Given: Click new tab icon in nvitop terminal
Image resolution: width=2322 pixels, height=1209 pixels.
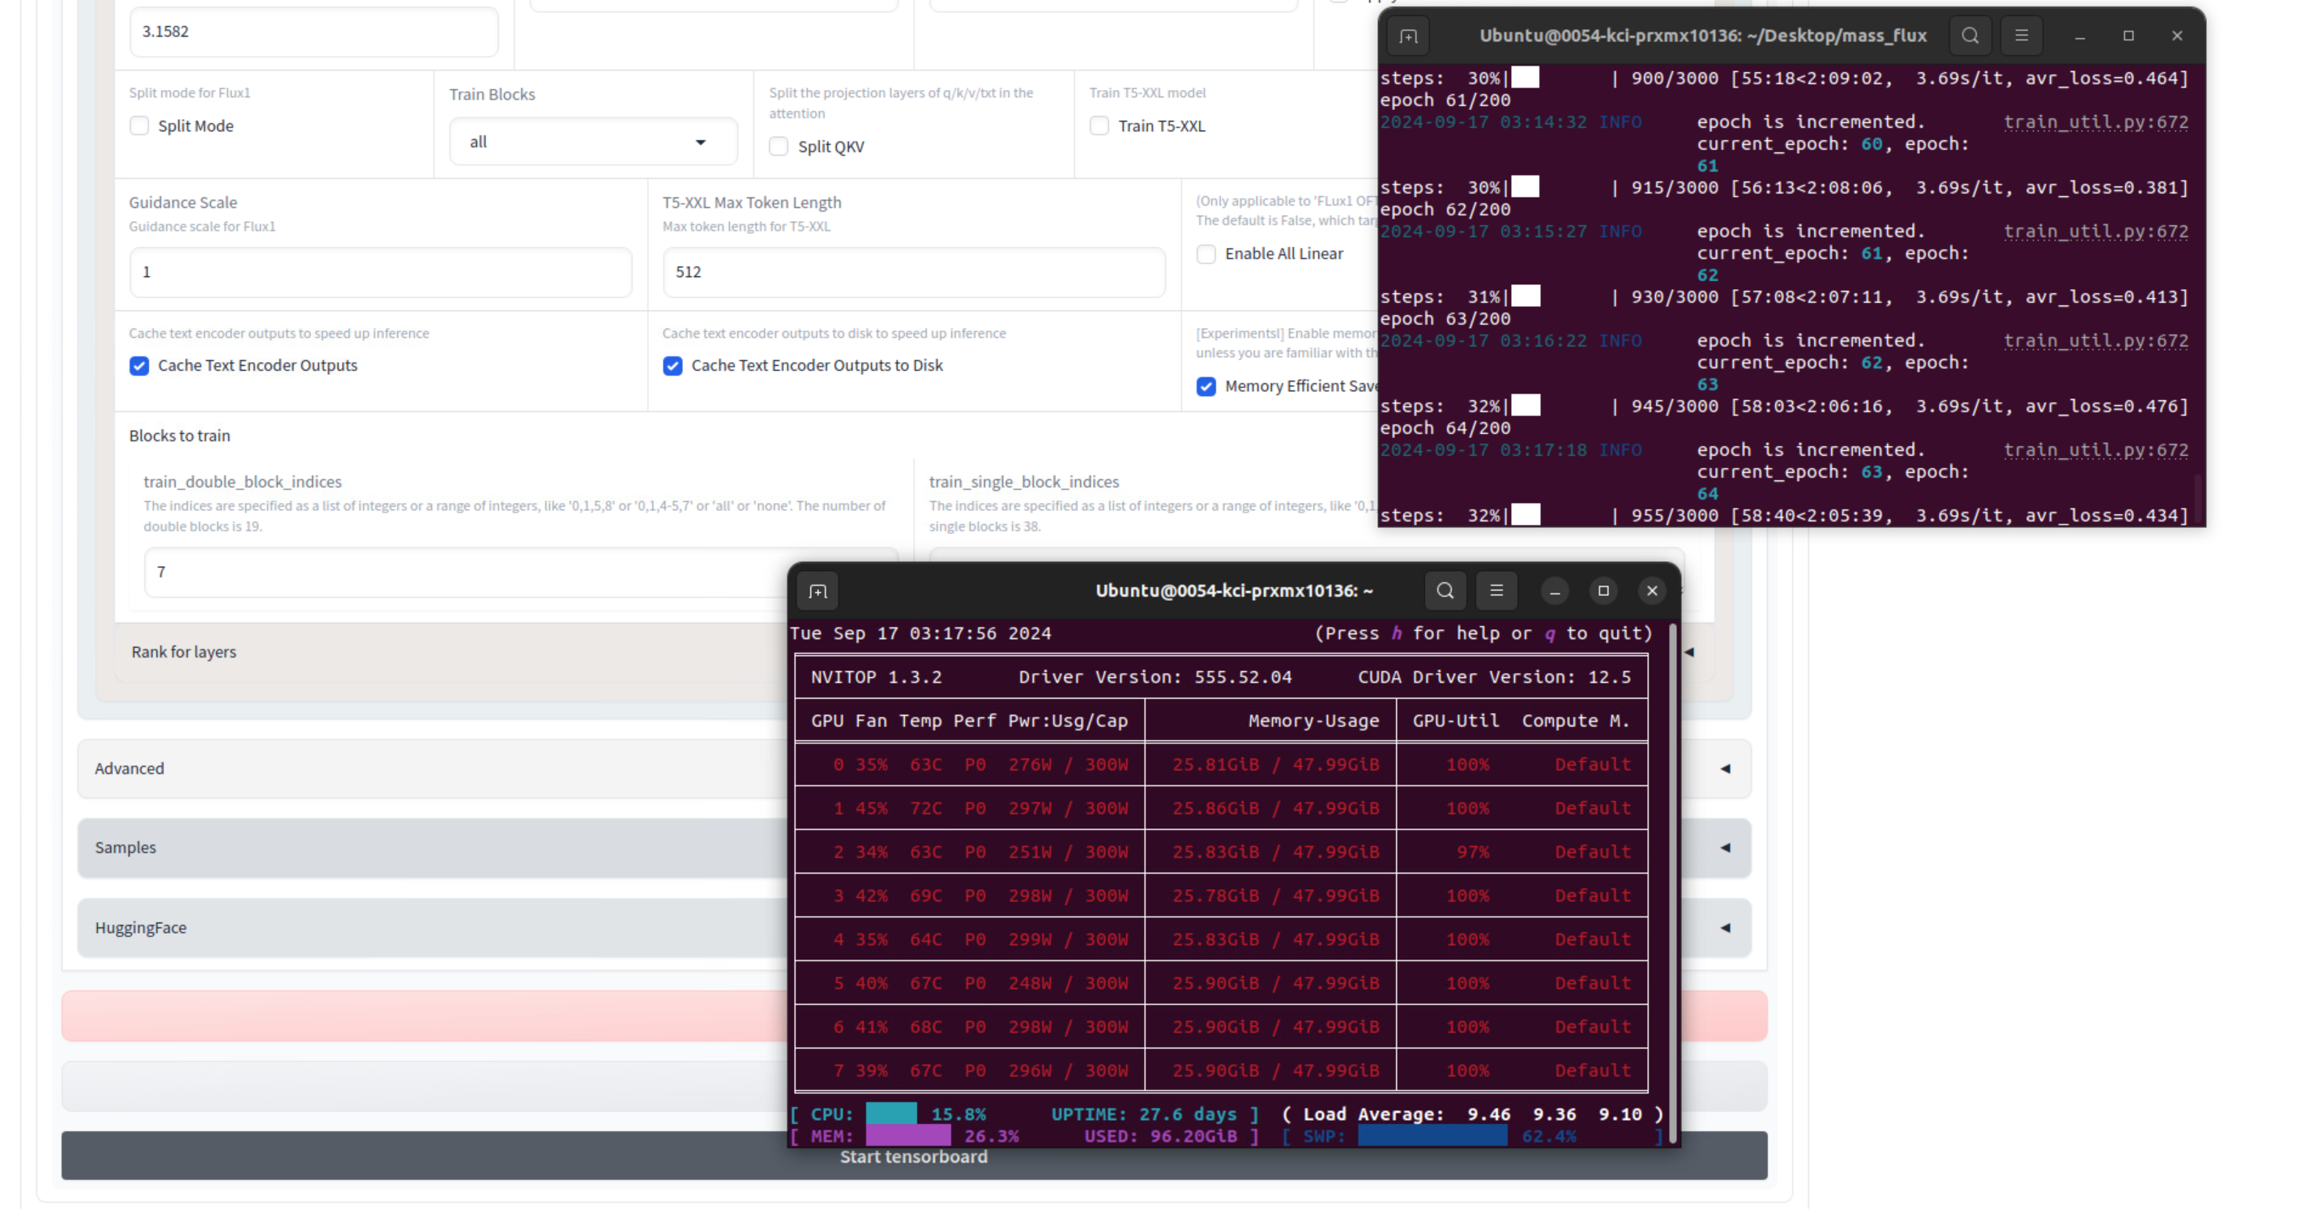Looking at the screenshot, I should (x=817, y=591).
